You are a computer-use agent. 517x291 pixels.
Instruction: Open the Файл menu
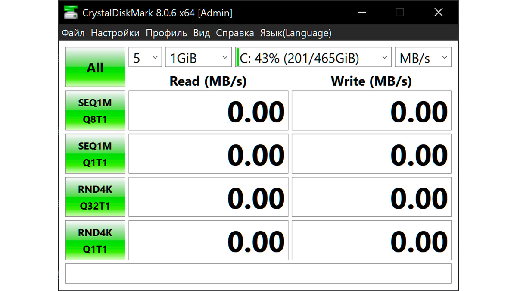[x=73, y=33]
